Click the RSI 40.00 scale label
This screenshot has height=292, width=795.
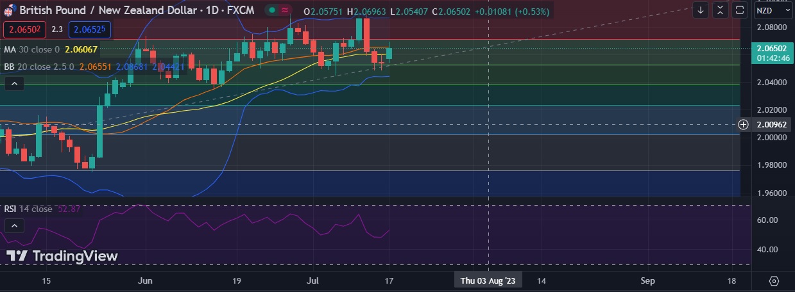click(x=768, y=249)
